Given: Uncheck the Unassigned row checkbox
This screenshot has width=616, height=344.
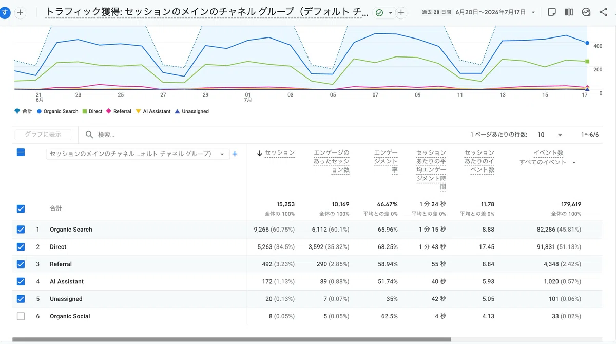Looking at the screenshot, I should (x=21, y=299).
